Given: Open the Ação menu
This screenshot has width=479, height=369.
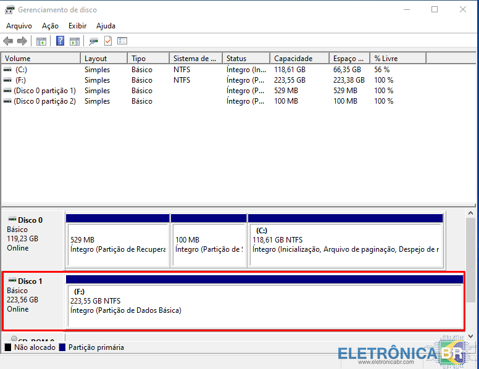Looking at the screenshot, I should coord(50,26).
